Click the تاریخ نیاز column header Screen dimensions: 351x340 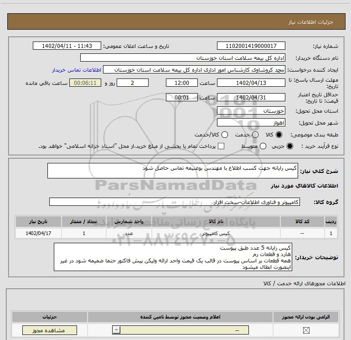tap(38, 222)
